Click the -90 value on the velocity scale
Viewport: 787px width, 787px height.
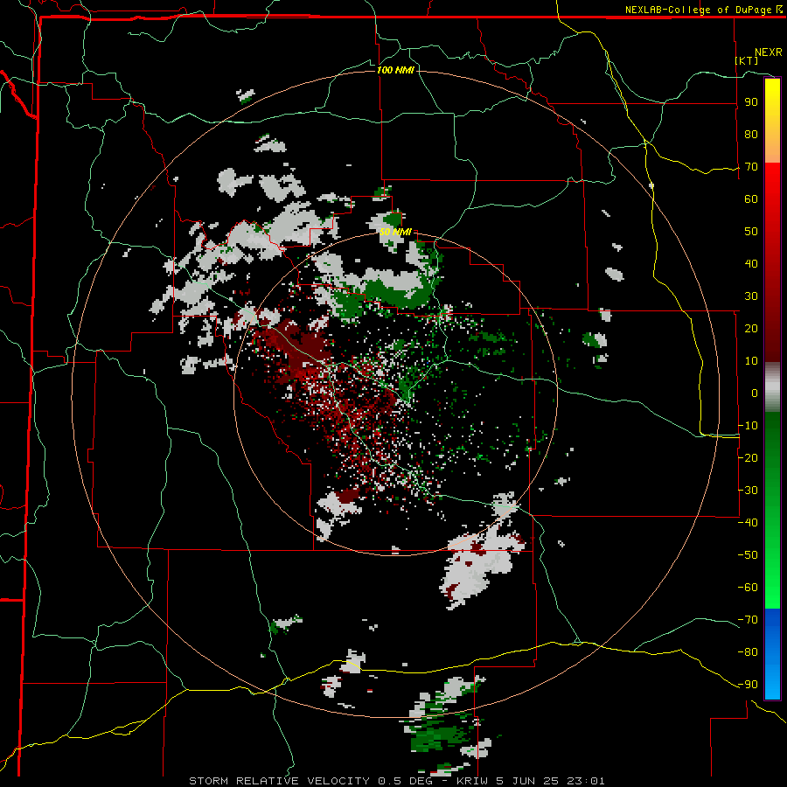748,684
